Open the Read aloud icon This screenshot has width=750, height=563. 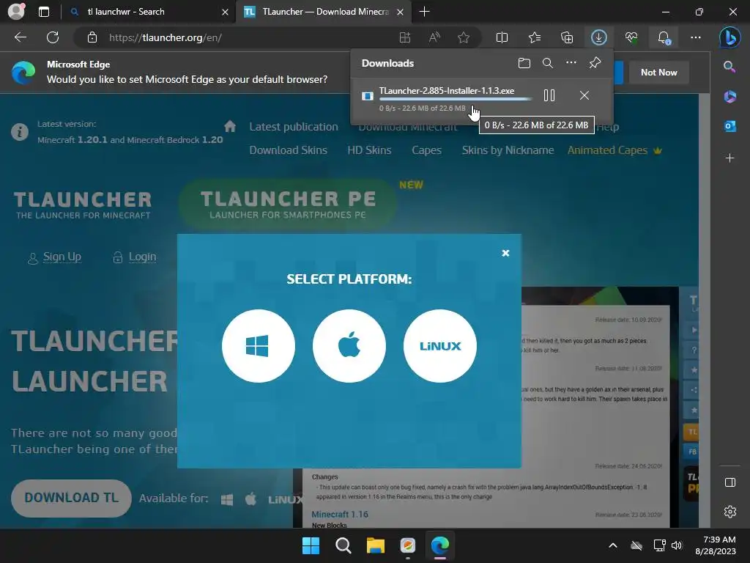click(434, 37)
